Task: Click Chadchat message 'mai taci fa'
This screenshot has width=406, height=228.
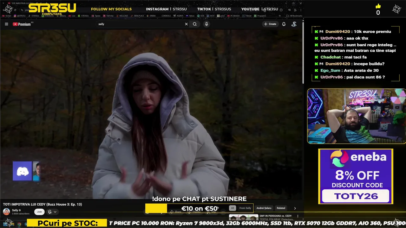Action: (x=355, y=57)
